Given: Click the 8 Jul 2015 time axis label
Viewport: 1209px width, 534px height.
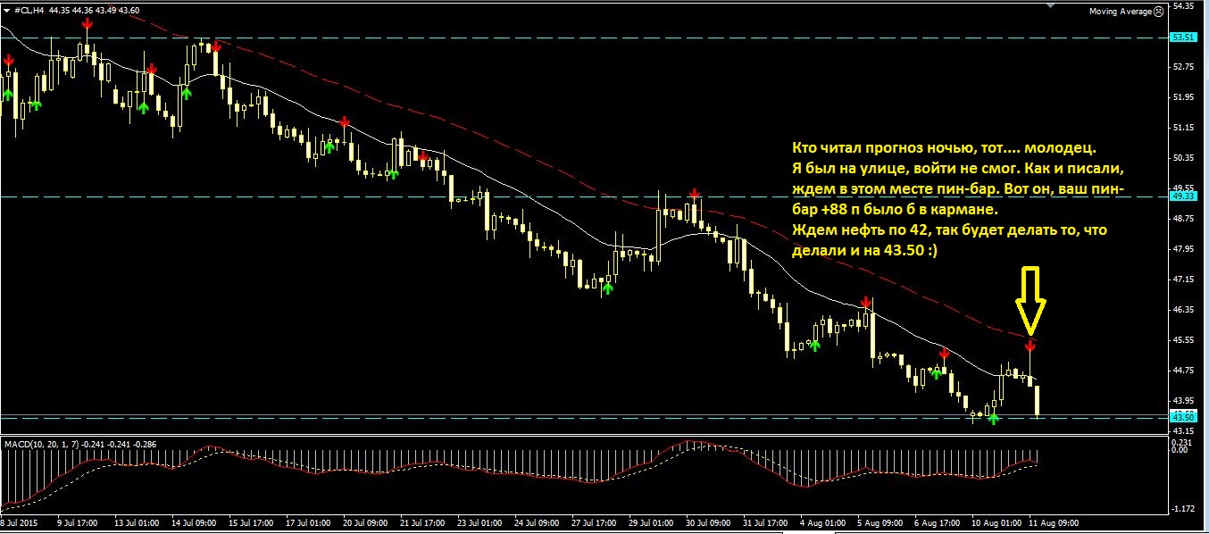Looking at the screenshot, I should [20, 521].
